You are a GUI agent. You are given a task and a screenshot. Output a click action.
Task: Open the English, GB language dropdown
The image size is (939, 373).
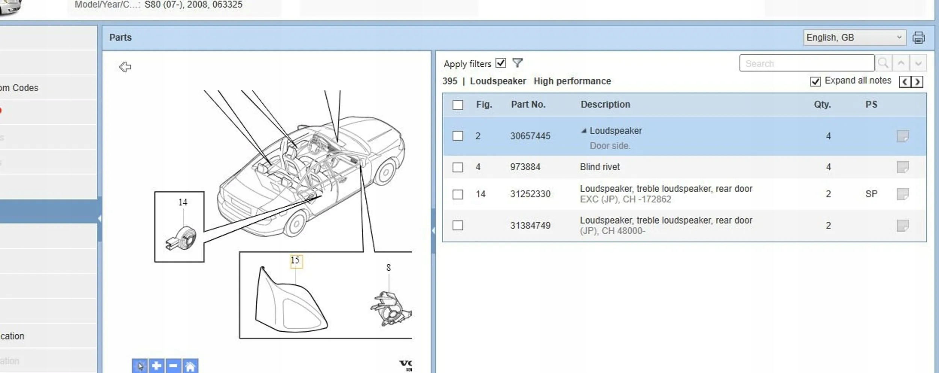point(854,38)
